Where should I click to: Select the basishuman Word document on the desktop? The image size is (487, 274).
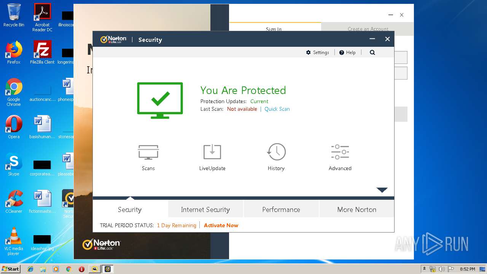click(x=42, y=127)
